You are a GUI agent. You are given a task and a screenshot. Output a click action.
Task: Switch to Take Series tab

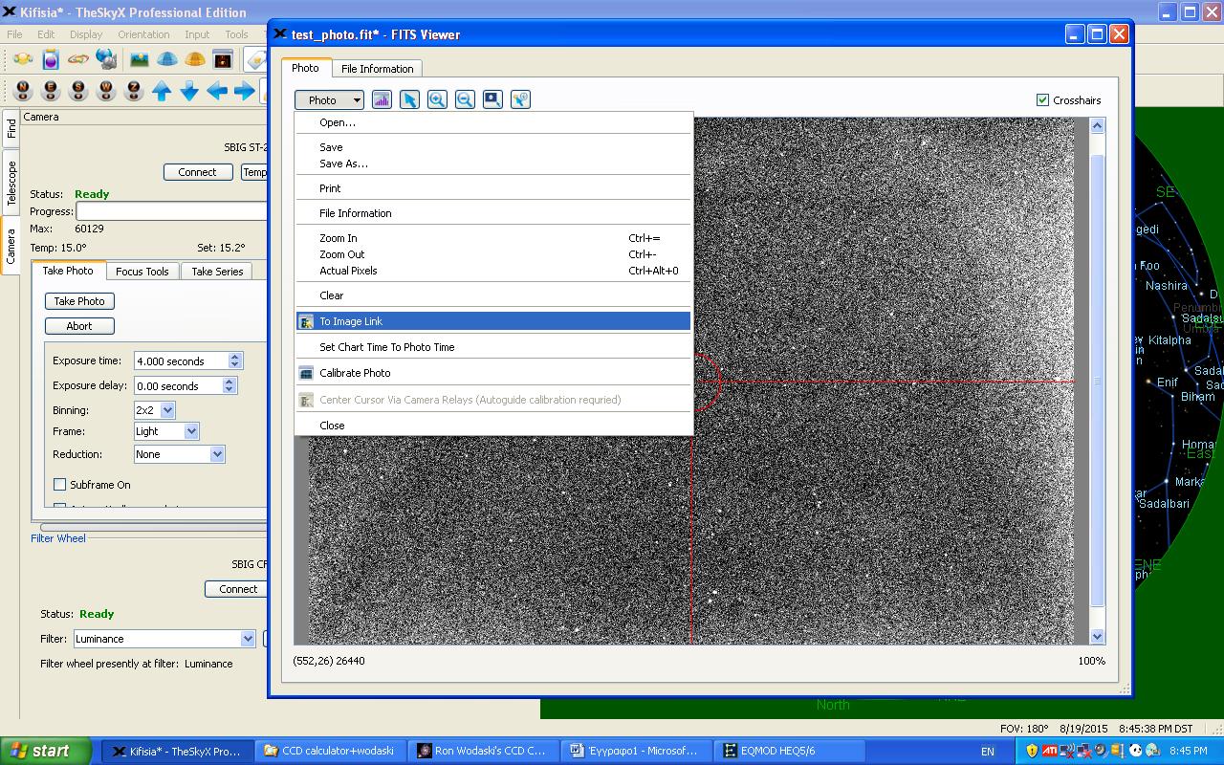pyautogui.click(x=217, y=272)
